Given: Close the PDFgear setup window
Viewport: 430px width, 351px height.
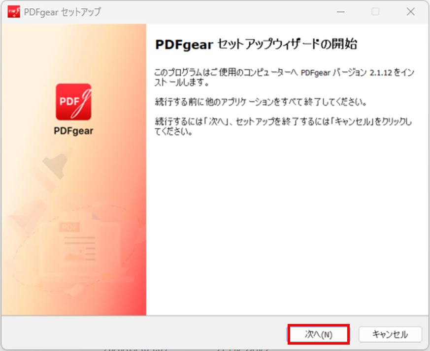Looking at the screenshot, I should [410, 11].
